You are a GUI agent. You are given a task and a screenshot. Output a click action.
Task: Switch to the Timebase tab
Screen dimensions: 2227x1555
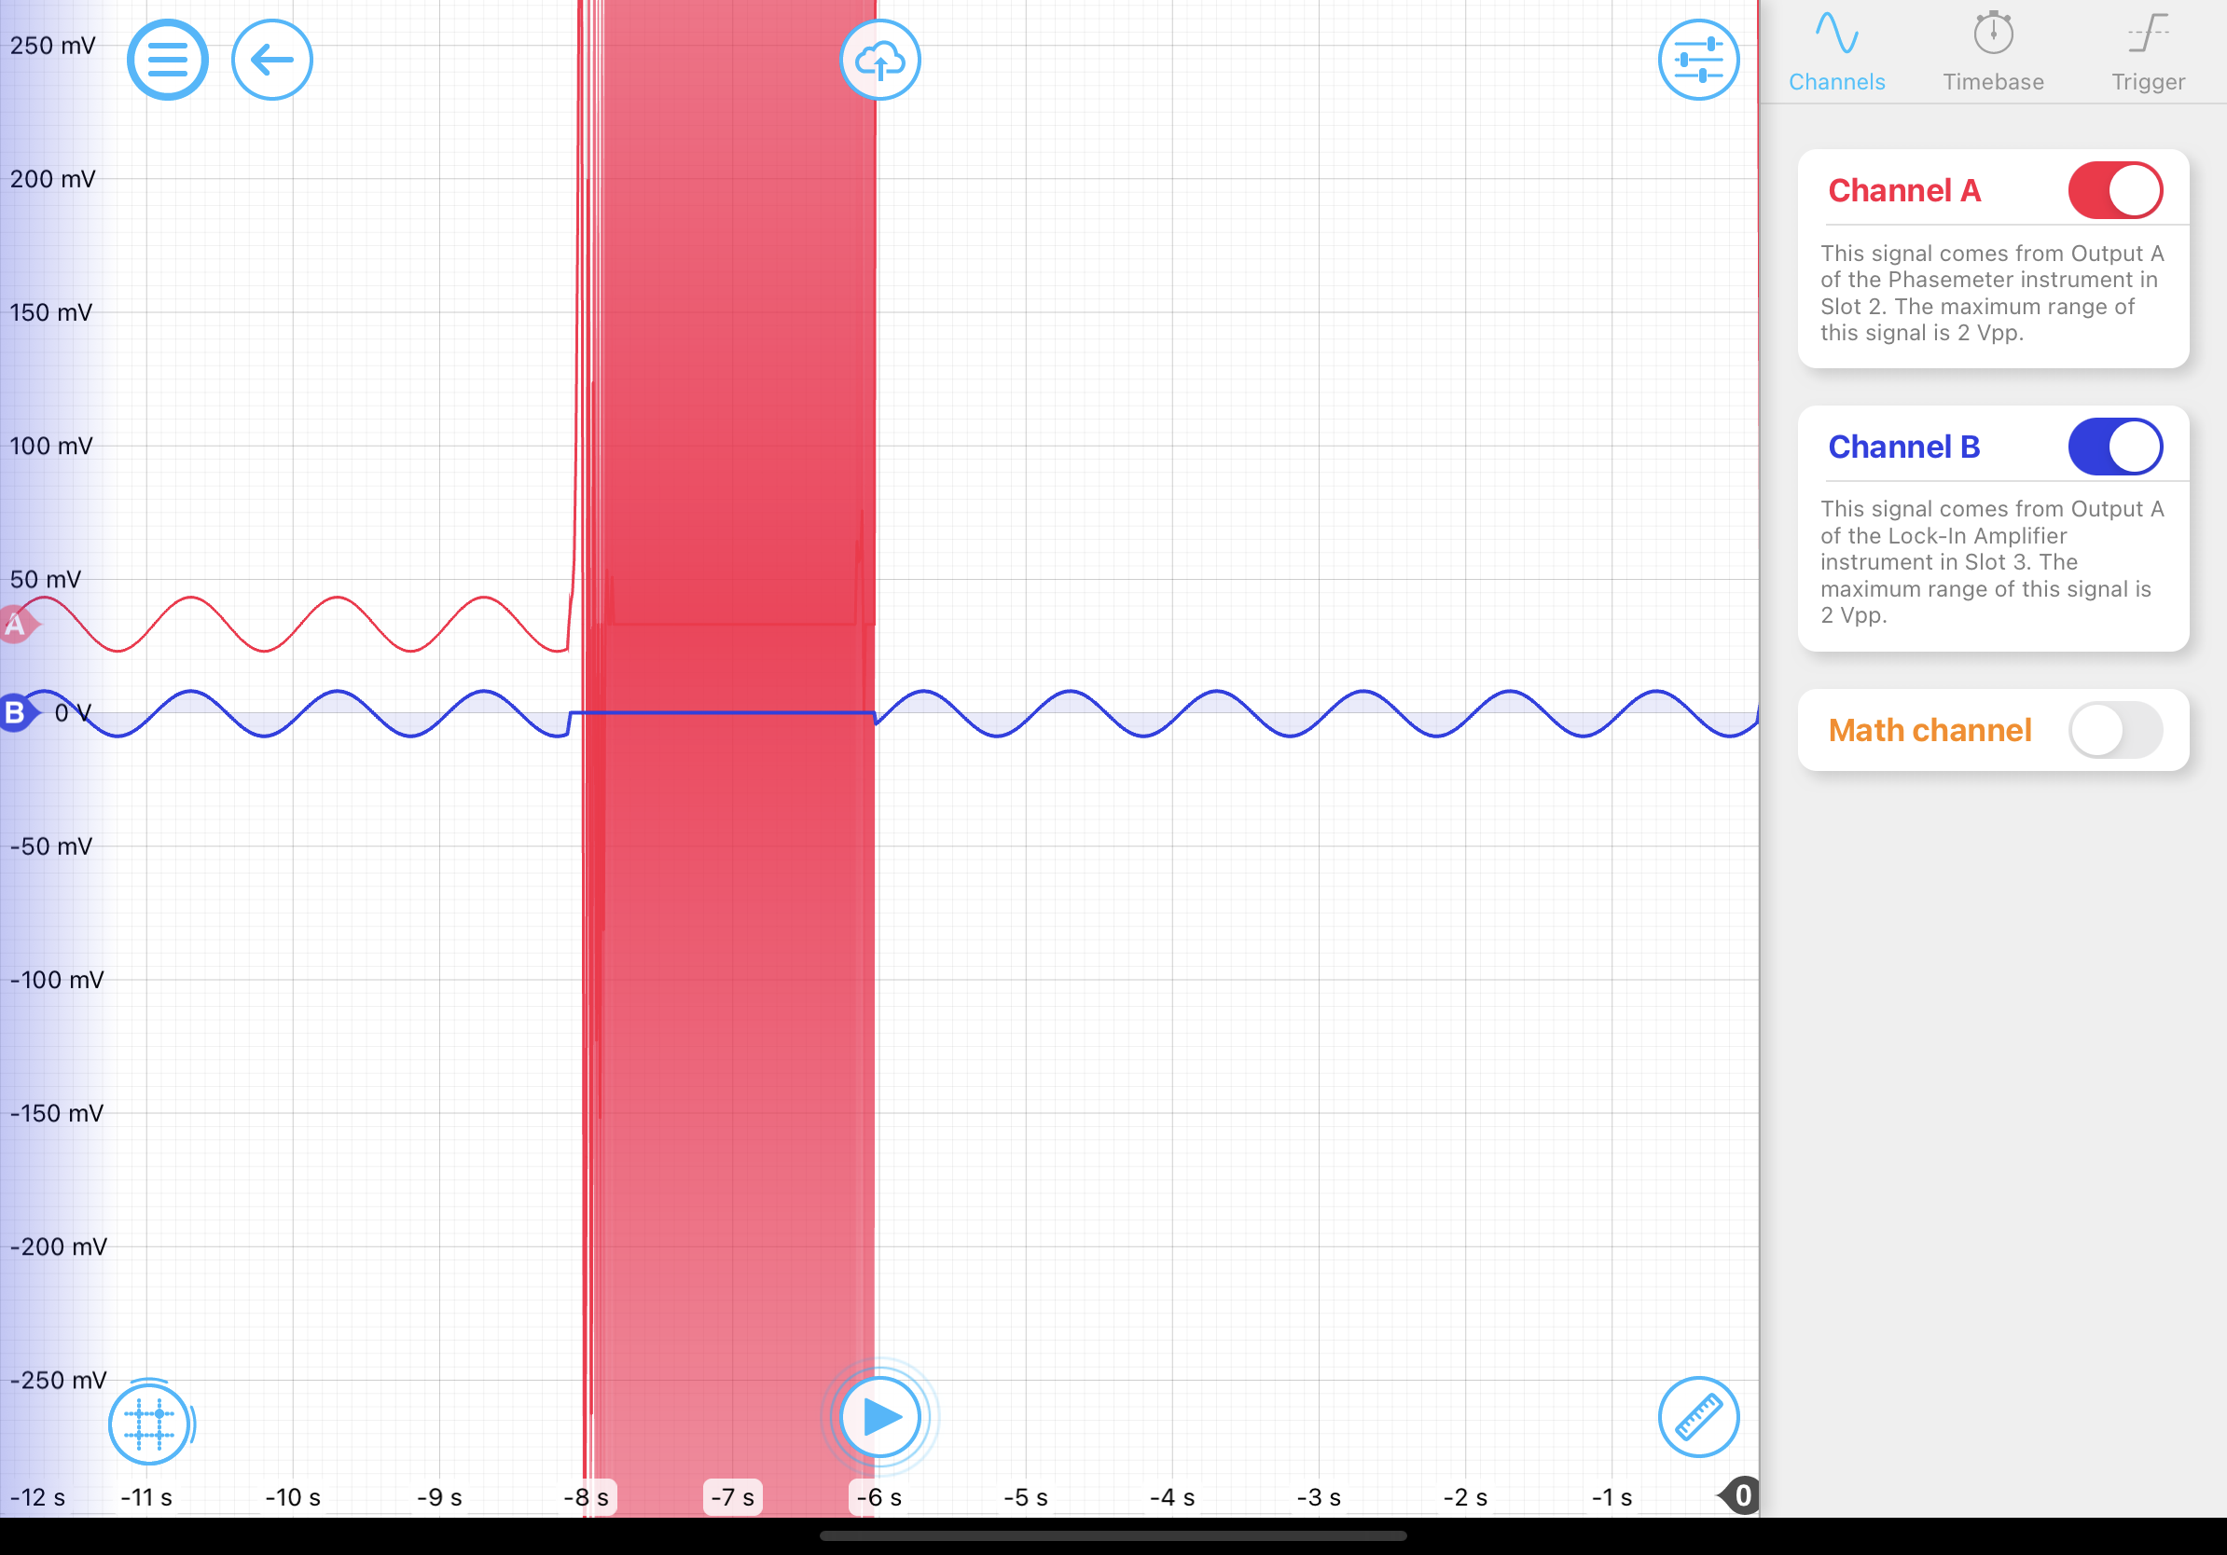[x=1992, y=53]
